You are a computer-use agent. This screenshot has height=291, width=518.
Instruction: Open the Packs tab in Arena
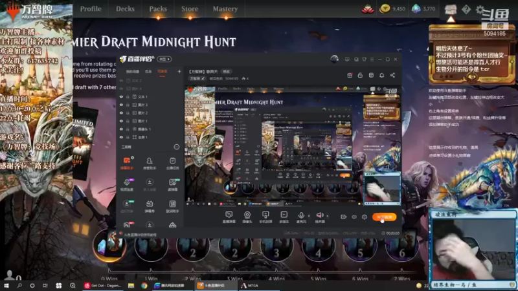[x=158, y=9]
